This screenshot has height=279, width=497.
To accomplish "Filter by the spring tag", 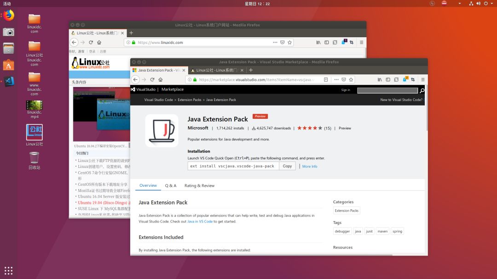I will click(397, 231).
